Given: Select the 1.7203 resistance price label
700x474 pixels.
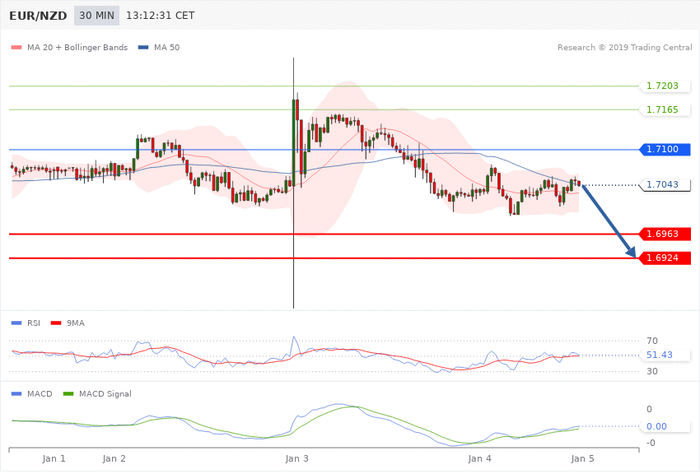Looking at the screenshot, I should [x=665, y=86].
